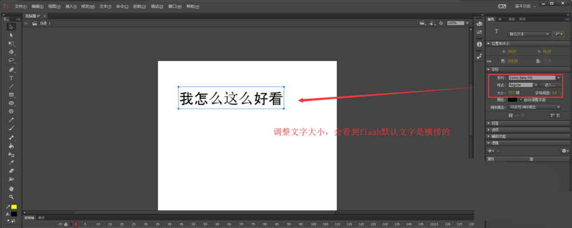Select the Eraser tool
The width and height of the screenshot is (572, 228).
tap(11, 171)
